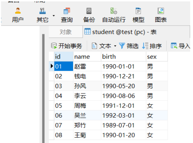Open the 其它 (Others) tool
Image resolution: width=193 pixels, height=143 pixels.
[x=42, y=15]
